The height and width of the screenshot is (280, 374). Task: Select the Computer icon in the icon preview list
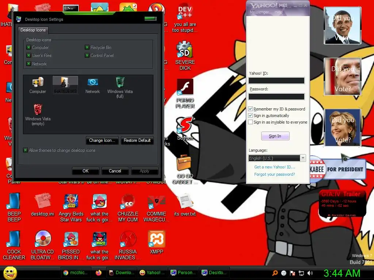click(x=38, y=85)
